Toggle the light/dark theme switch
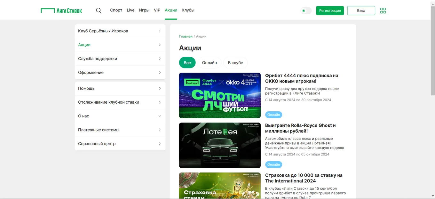The height and width of the screenshot is (199, 435). 306,11
